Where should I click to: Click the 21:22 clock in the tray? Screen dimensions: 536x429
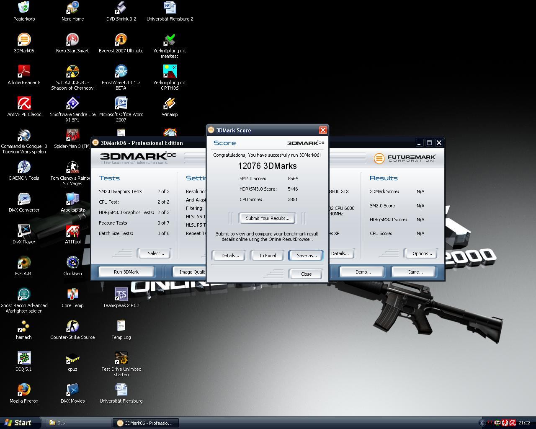(524, 423)
